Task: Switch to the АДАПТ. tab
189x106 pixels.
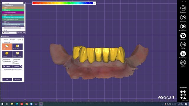Action: click(19, 40)
